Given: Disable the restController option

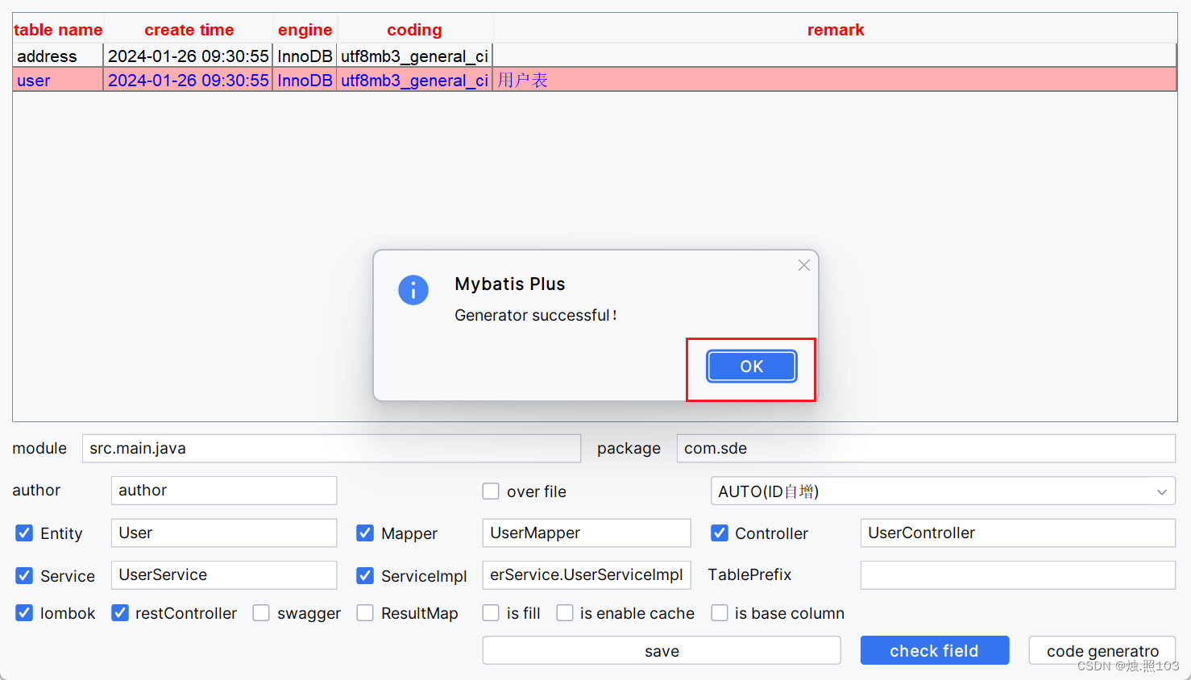Looking at the screenshot, I should pyautogui.click(x=120, y=613).
